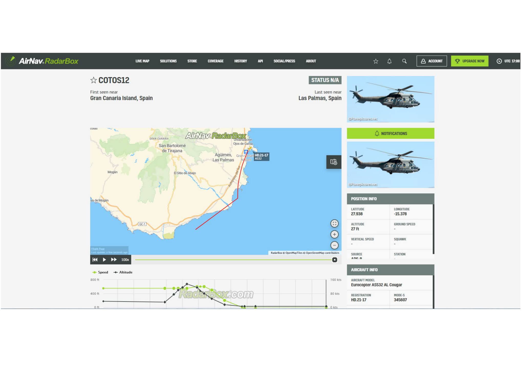This screenshot has width=524, height=370.
Task: Change the 100x playback speed
Action: (x=125, y=260)
